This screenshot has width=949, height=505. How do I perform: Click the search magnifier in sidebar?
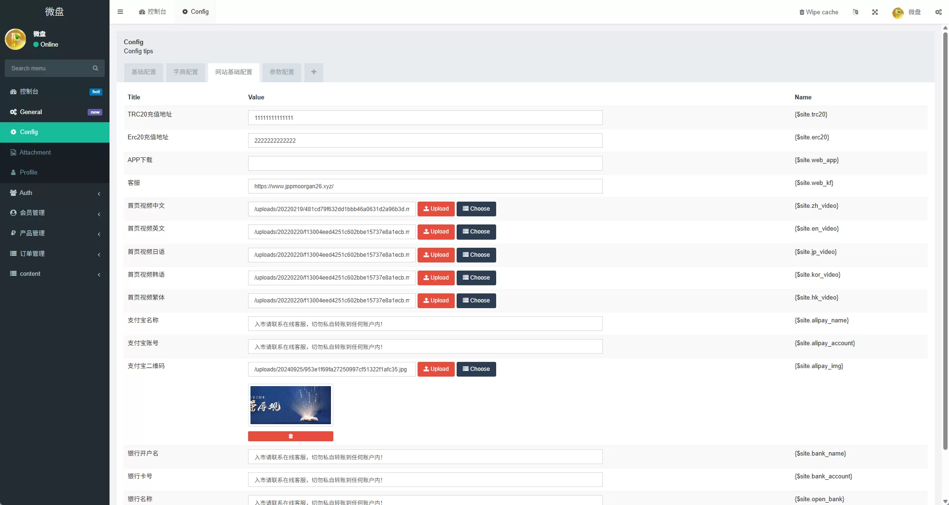tap(95, 68)
